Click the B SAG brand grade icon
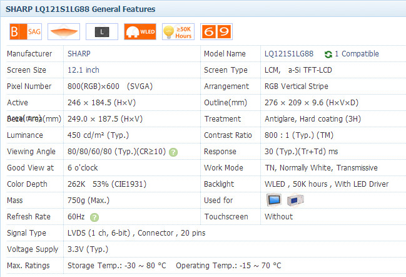This screenshot has width=406, height=277. tap(26, 31)
